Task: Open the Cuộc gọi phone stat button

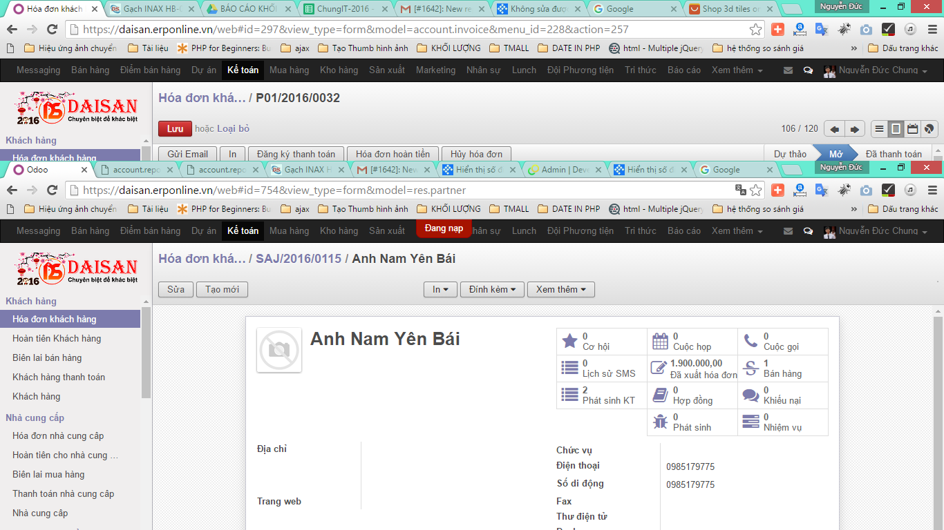Action: [783, 342]
